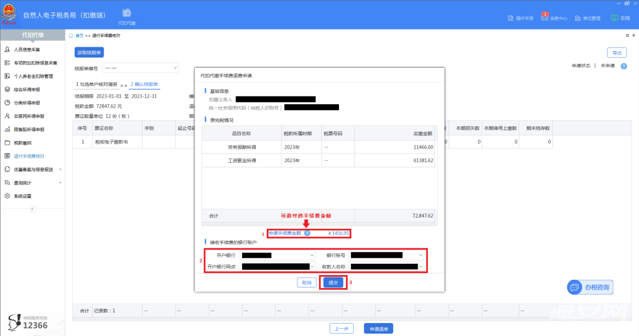Open the 开户银行 dropdown in dialog
This screenshot has width=639, height=336.
point(278,256)
